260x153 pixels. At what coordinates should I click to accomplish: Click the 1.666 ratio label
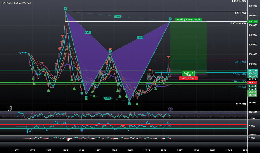click(140, 37)
